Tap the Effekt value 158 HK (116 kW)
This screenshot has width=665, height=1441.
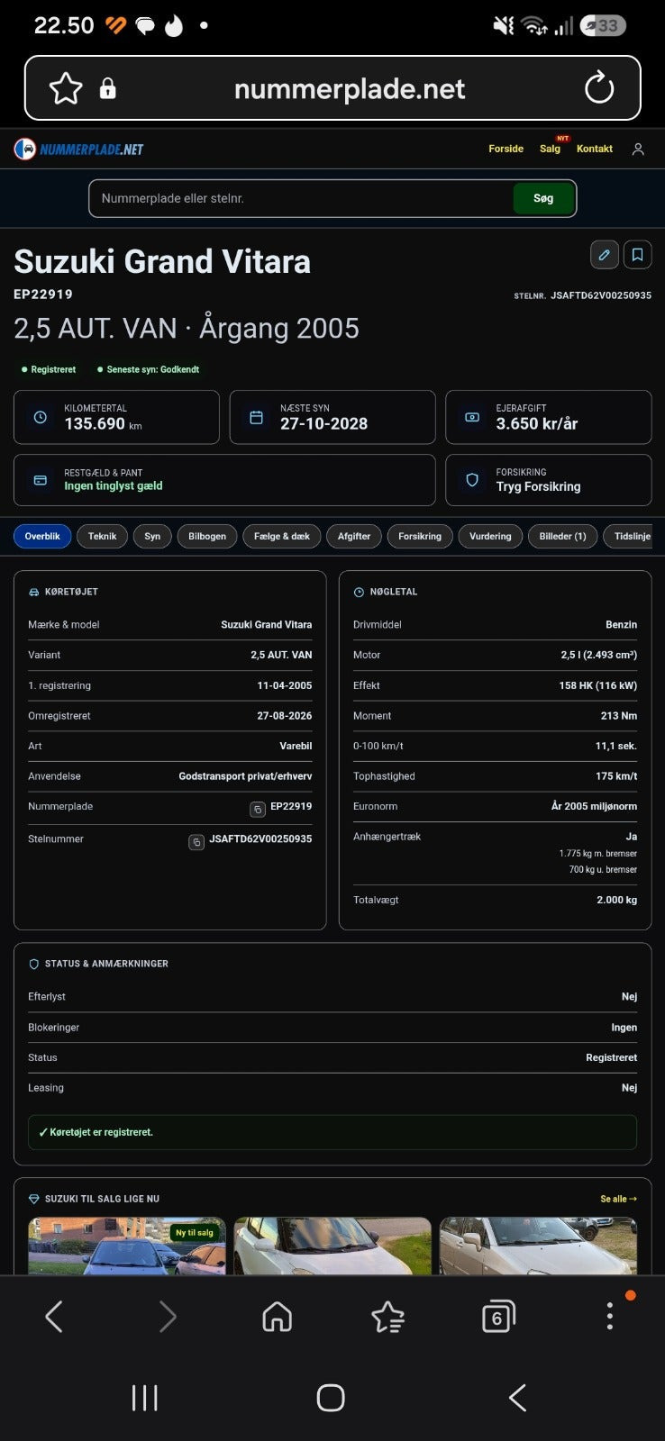[x=597, y=685]
